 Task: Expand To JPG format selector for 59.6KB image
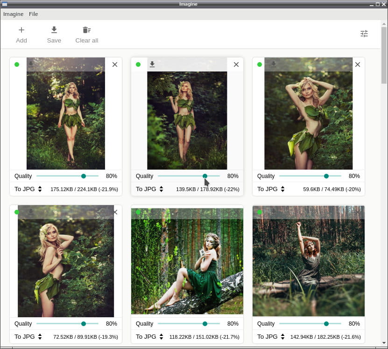pos(271,189)
